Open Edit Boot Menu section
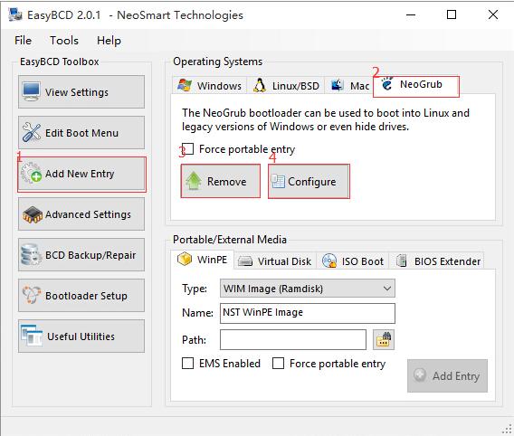 coord(81,132)
